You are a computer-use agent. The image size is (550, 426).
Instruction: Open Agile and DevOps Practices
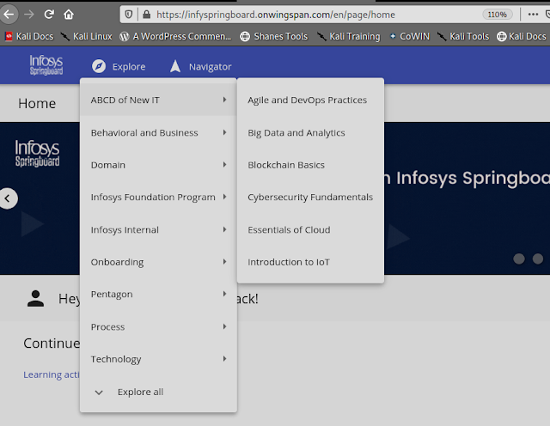coord(310,100)
